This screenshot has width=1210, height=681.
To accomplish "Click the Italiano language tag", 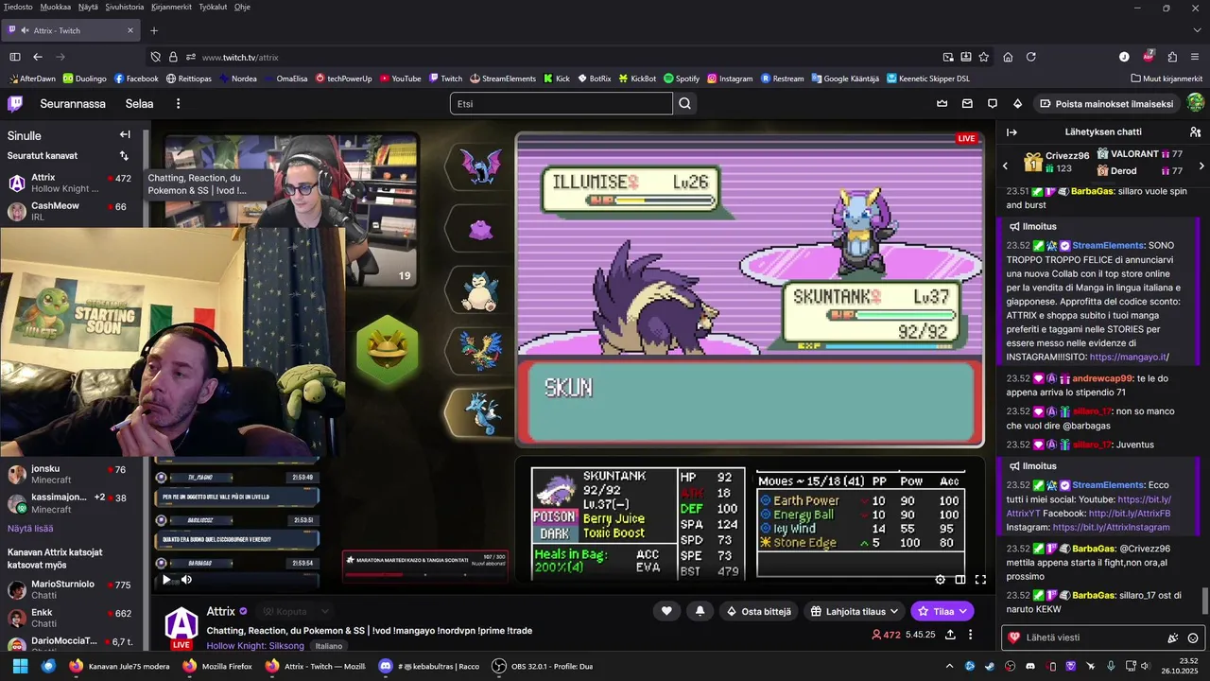I will click(x=329, y=646).
